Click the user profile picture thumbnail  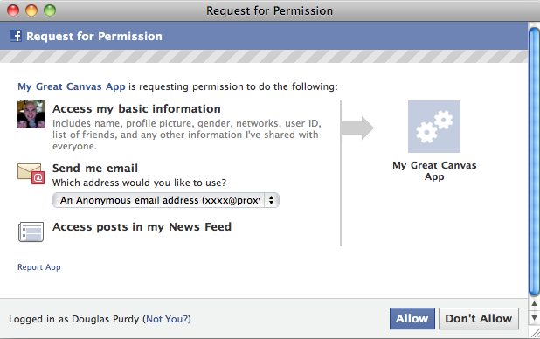pos(31,114)
